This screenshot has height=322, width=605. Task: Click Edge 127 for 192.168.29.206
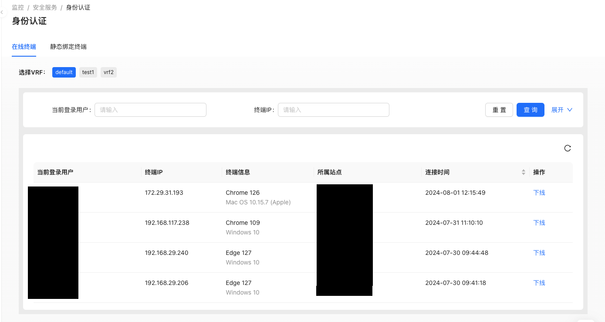click(x=239, y=283)
